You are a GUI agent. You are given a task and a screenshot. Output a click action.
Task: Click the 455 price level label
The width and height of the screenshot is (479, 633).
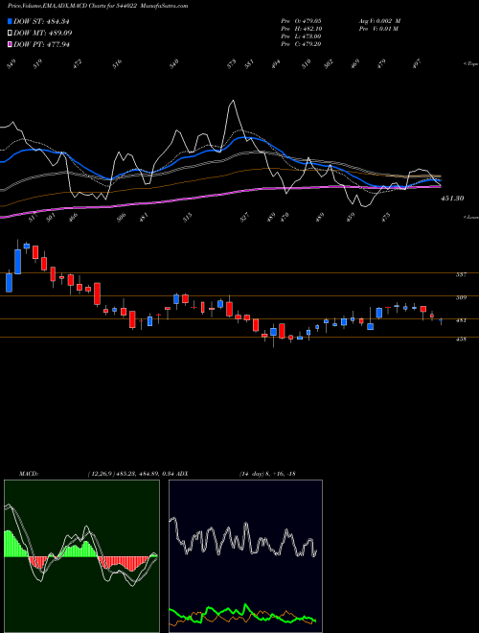tap(461, 340)
